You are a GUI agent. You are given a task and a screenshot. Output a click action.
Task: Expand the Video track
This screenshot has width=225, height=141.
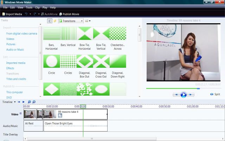point(20,114)
